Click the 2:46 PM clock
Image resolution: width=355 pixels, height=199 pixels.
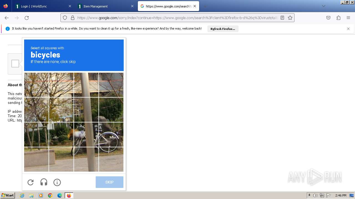click(341, 195)
